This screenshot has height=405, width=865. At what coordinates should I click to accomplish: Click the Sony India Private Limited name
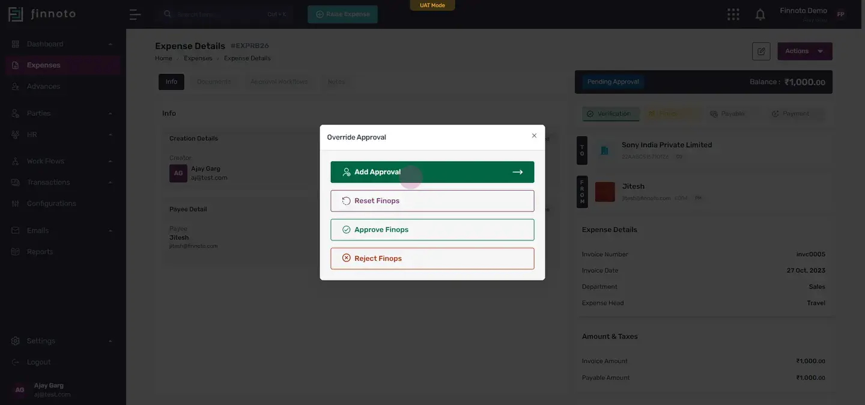(667, 145)
